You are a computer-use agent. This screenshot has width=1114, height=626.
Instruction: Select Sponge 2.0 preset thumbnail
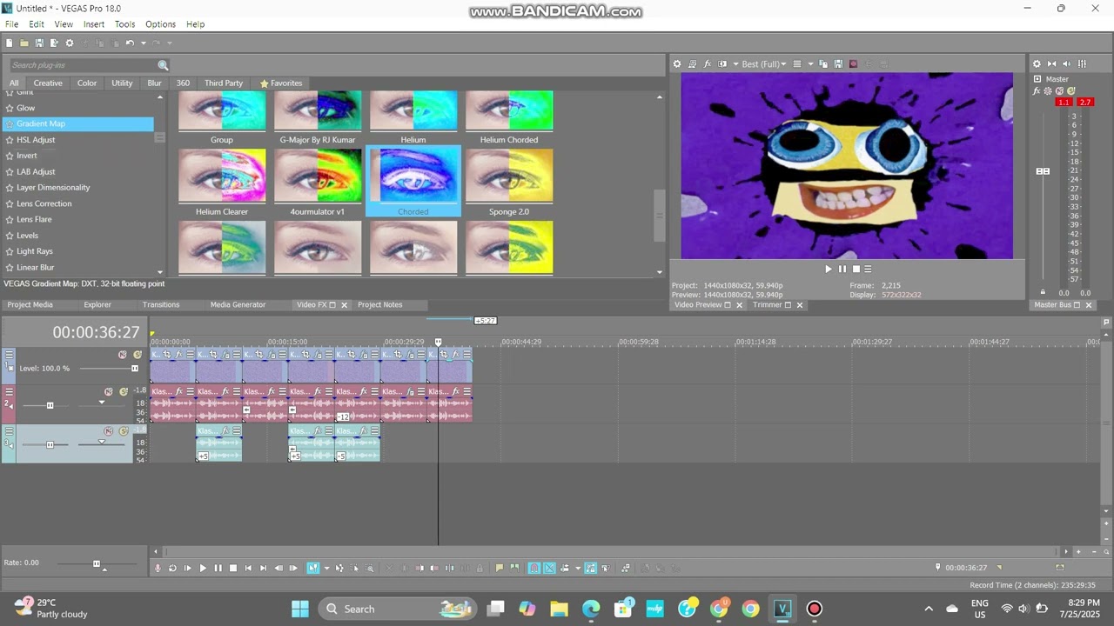click(x=509, y=176)
